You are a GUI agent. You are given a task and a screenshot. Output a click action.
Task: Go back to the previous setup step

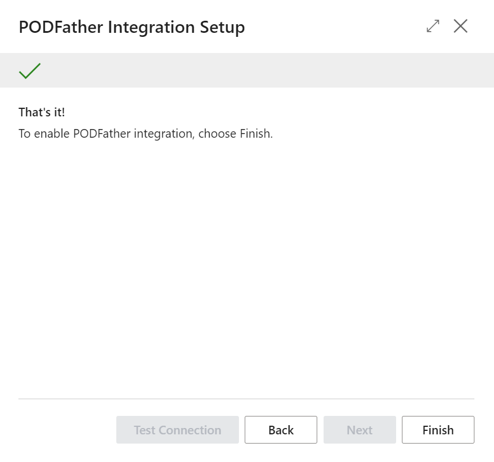coord(281,430)
